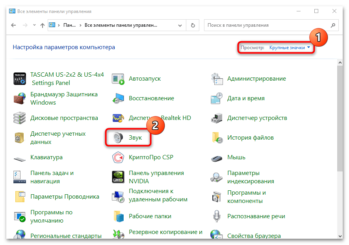The height and width of the screenshot is (245, 349).
Task: Open КриптоПро CSP icon
Action: point(118,157)
